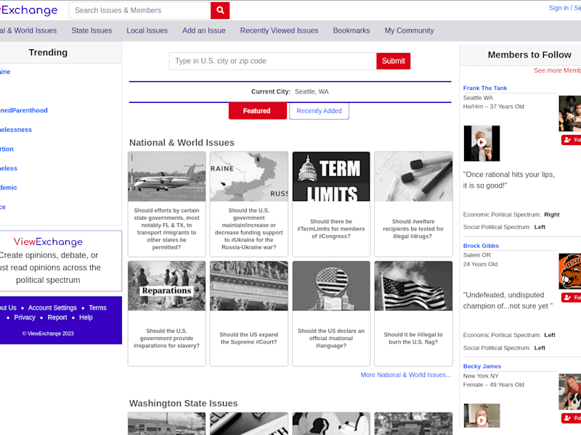
Task: Switch to the Recently Added tab
Action: 319,111
